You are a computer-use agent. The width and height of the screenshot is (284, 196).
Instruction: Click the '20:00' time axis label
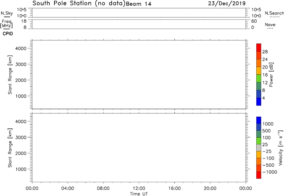click(210, 189)
